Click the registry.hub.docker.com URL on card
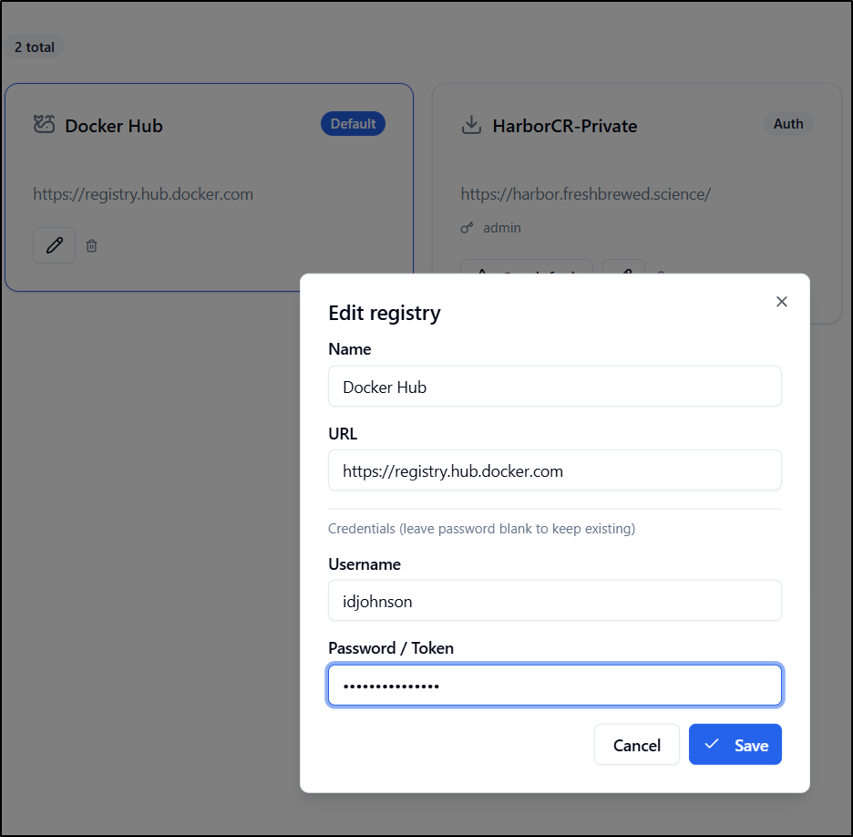 [143, 194]
